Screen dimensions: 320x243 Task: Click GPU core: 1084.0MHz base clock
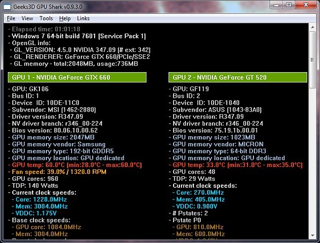pyautogui.click(x=46, y=227)
